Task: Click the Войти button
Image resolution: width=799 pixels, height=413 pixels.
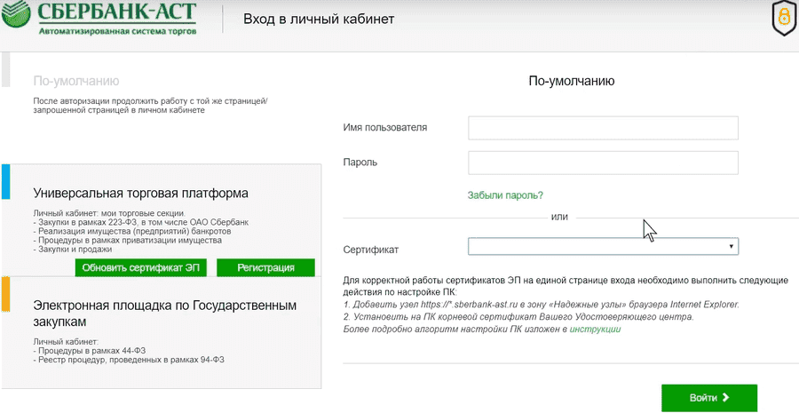Action: tap(708, 398)
